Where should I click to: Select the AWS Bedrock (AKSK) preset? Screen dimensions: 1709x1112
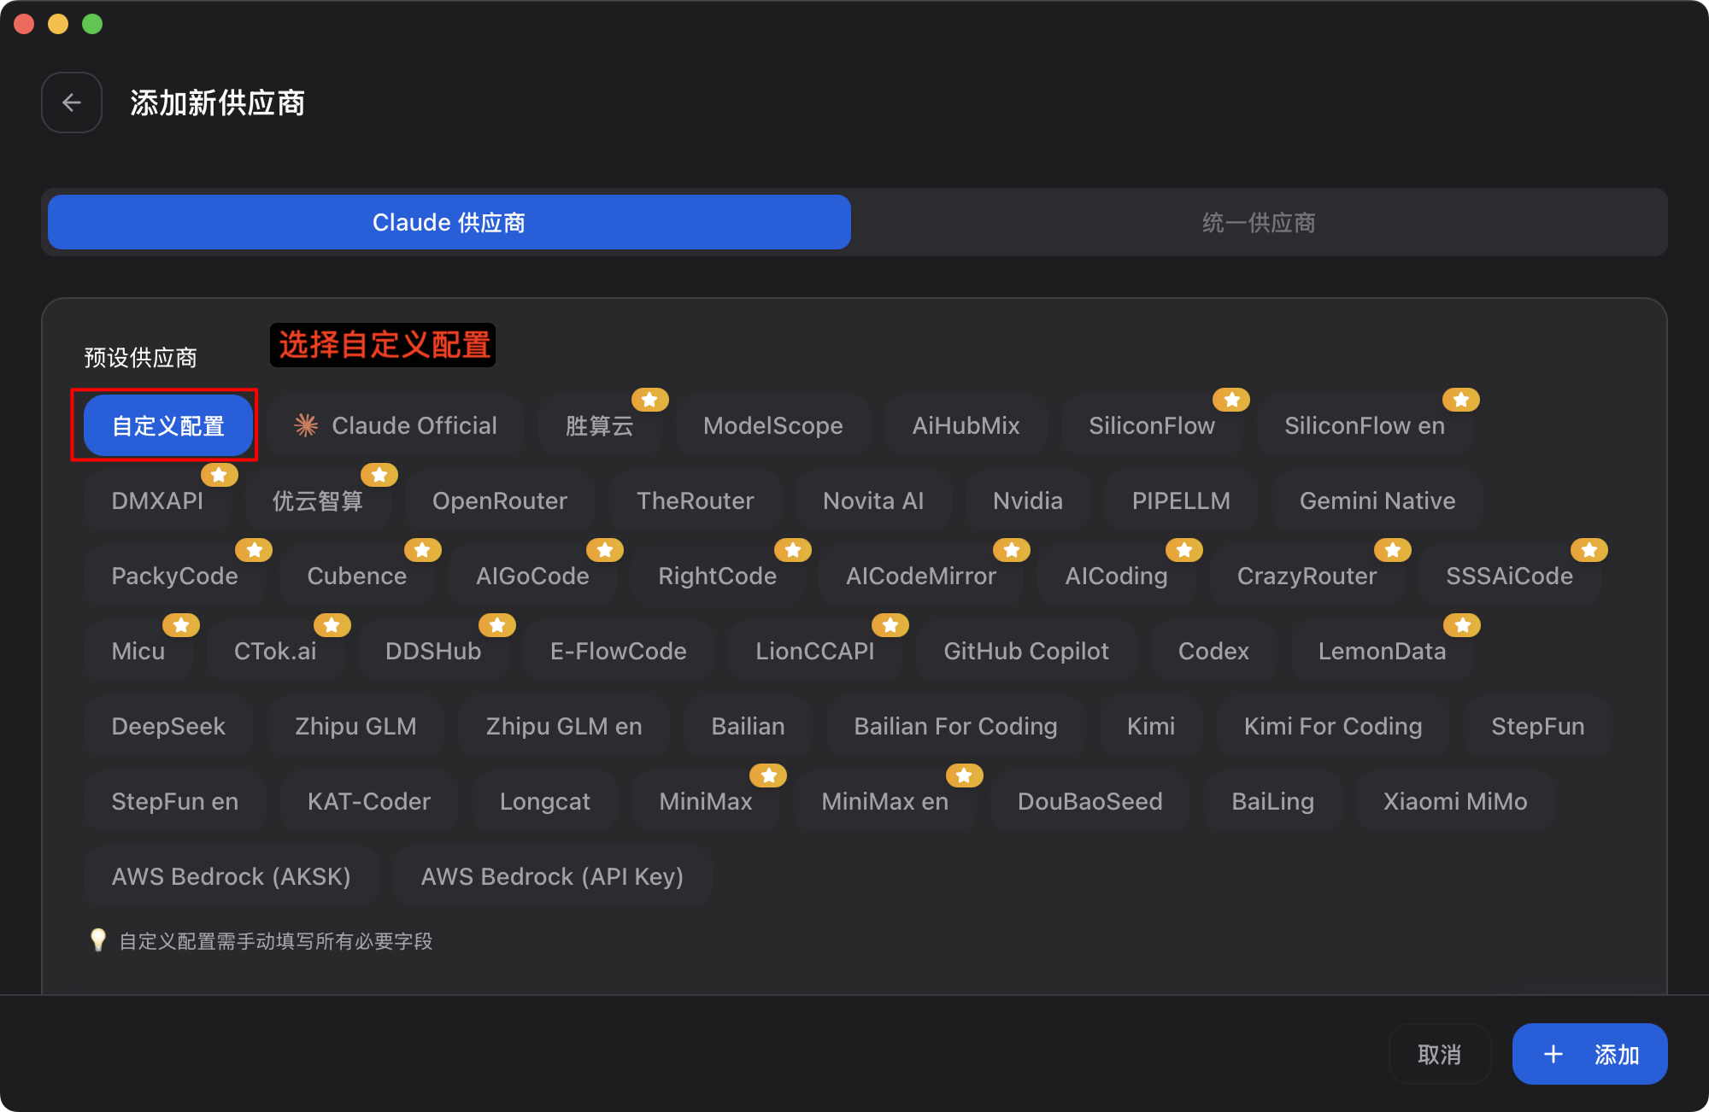coord(232,876)
